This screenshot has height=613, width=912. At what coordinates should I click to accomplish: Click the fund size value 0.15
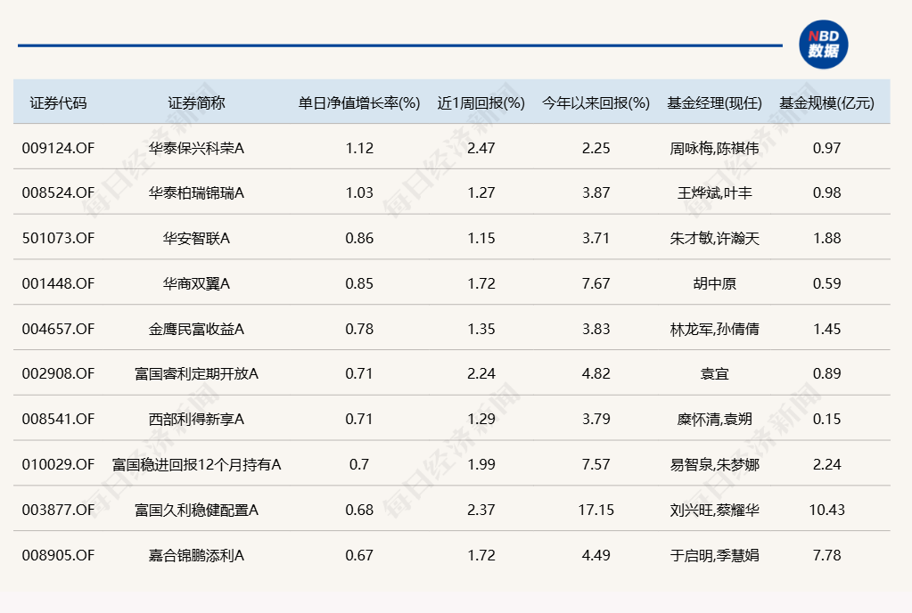[826, 419]
